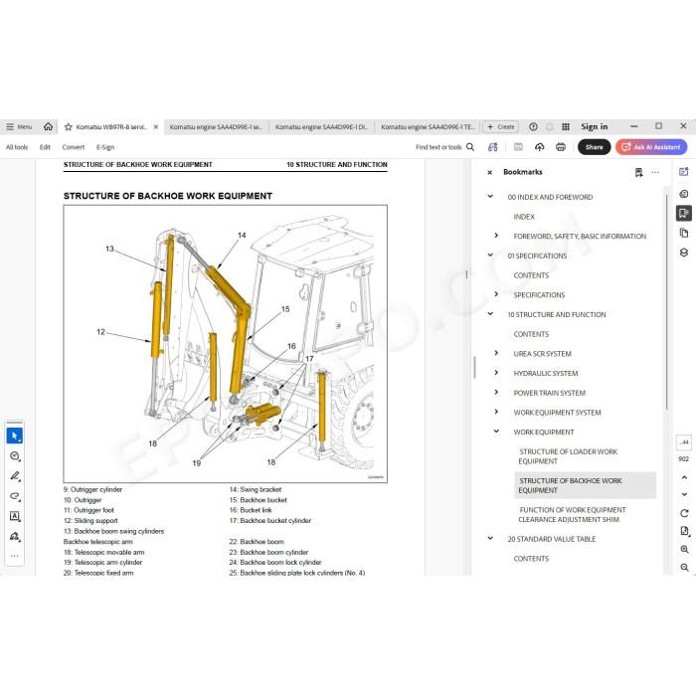The image size is (696, 696).
Task: Collapse 10 STRUCTURE AND FUNCTION bookmark
Action: pos(490,314)
